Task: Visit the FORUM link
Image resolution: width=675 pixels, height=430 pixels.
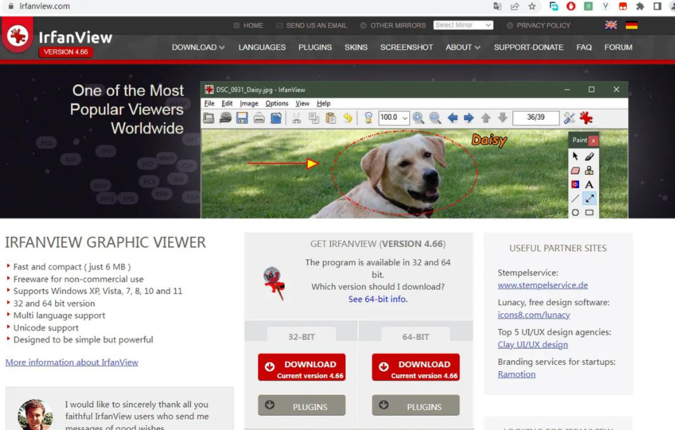Action: (618, 47)
